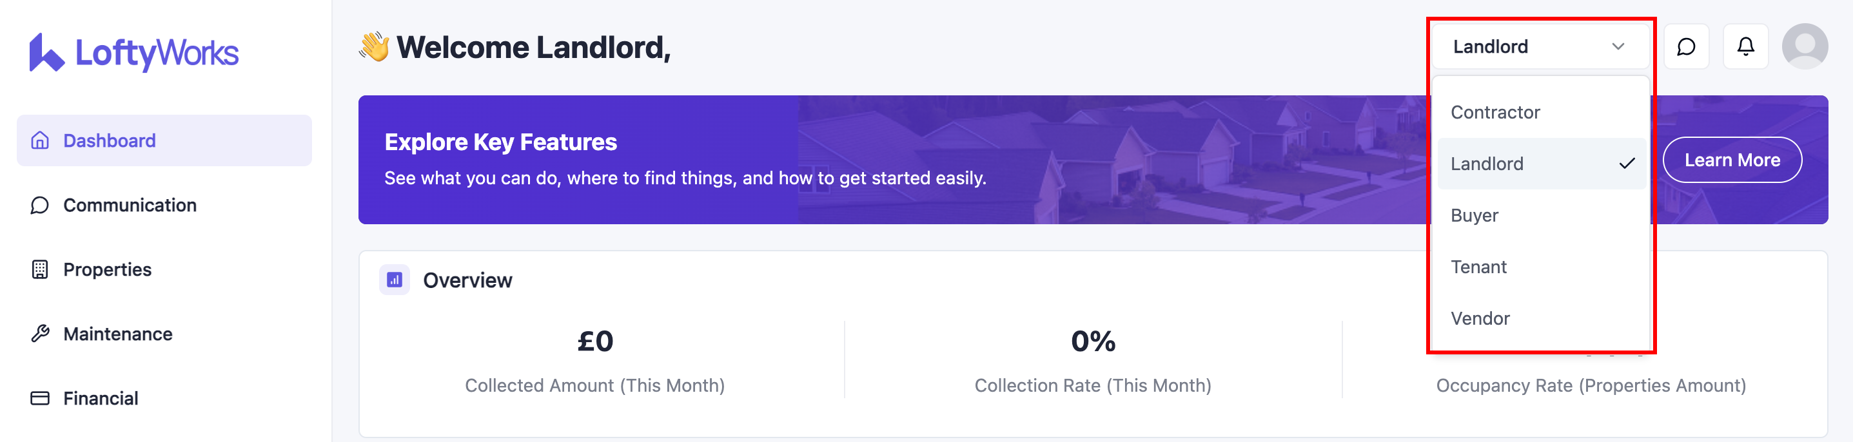Pick Vendor in role list
The height and width of the screenshot is (442, 1853).
pyautogui.click(x=1480, y=318)
